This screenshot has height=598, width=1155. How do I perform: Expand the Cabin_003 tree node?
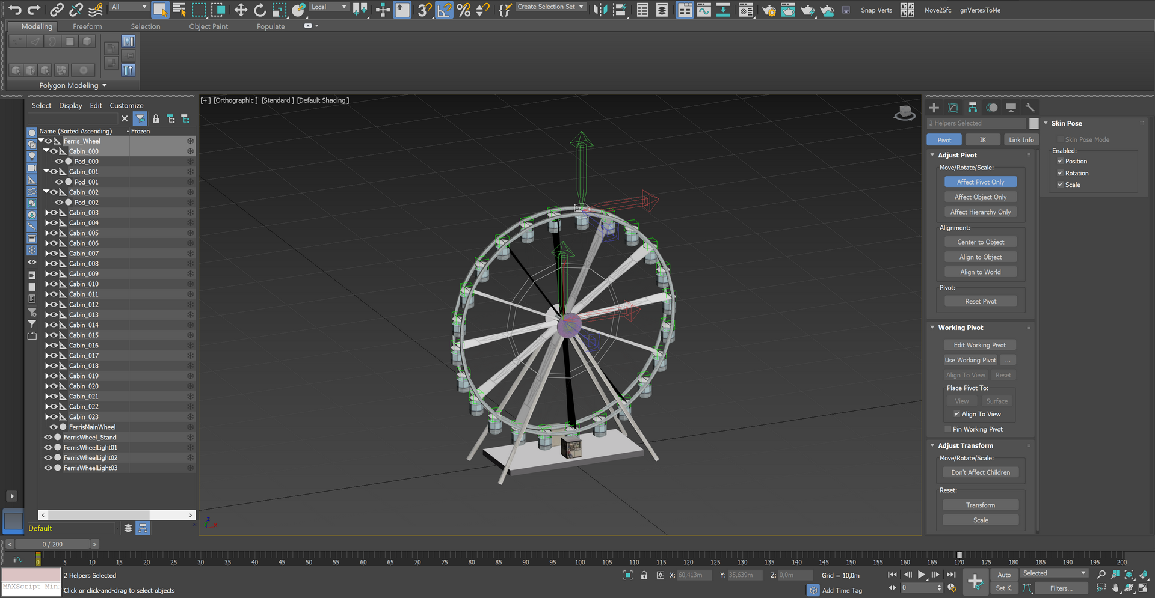point(47,213)
